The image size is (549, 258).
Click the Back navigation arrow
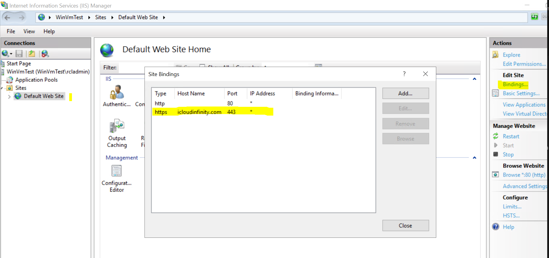[8, 18]
